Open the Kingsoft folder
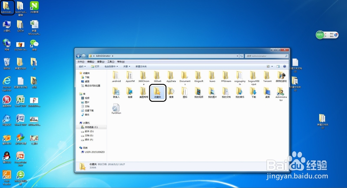 point(198,77)
